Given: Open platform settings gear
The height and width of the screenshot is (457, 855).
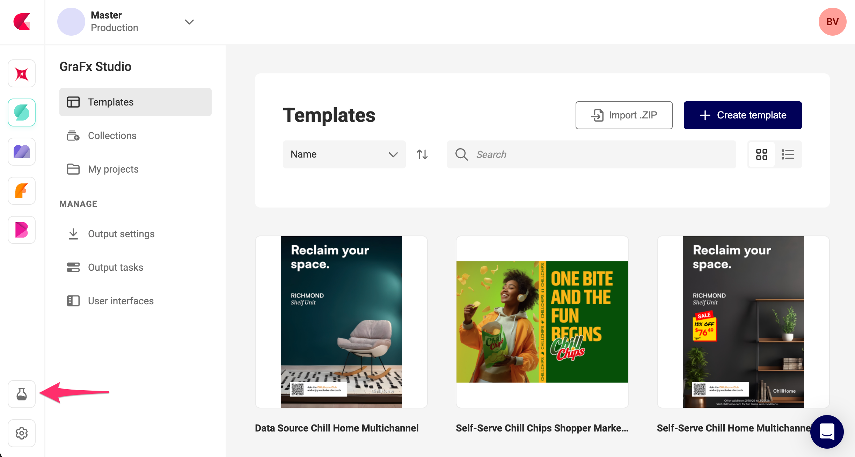Looking at the screenshot, I should [21, 433].
